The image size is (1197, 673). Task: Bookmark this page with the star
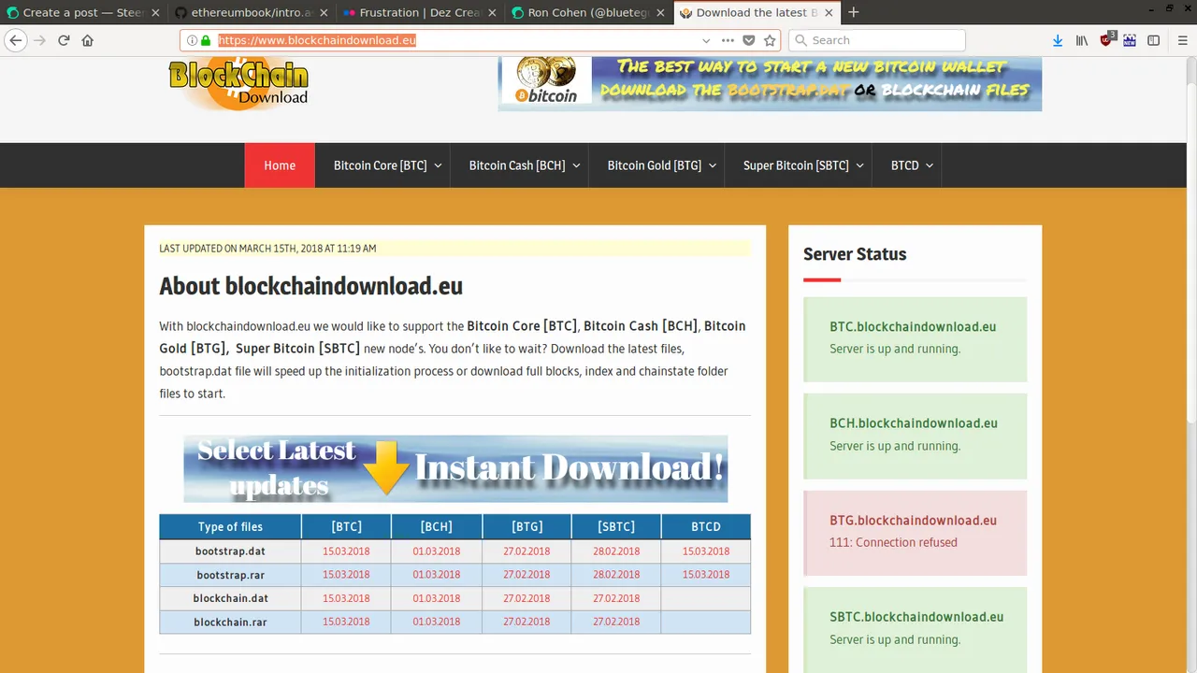(770, 40)
